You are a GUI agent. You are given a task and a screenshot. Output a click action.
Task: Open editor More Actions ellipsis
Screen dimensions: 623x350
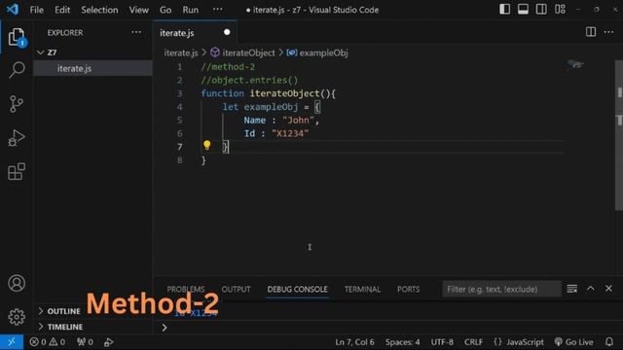(x=608, y=32)
